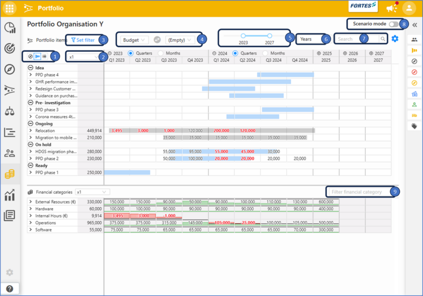
Task: Toggle Scenario mode switch
Action: tap(394, 24)
